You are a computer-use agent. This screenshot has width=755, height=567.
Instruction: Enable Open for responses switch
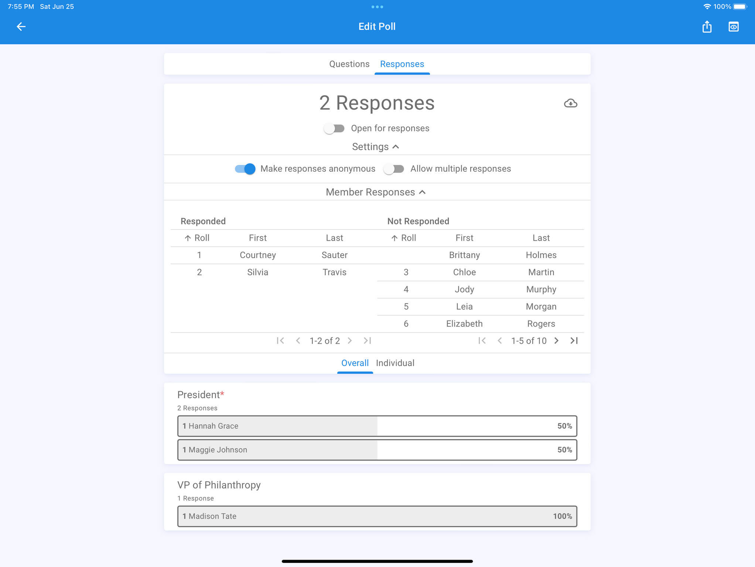tap(334, 128)
